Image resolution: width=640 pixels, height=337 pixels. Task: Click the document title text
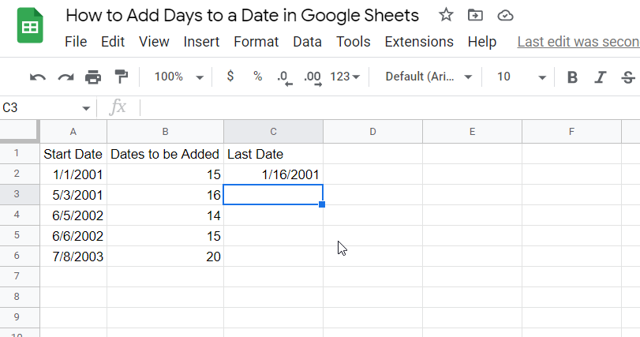[242, 16]
